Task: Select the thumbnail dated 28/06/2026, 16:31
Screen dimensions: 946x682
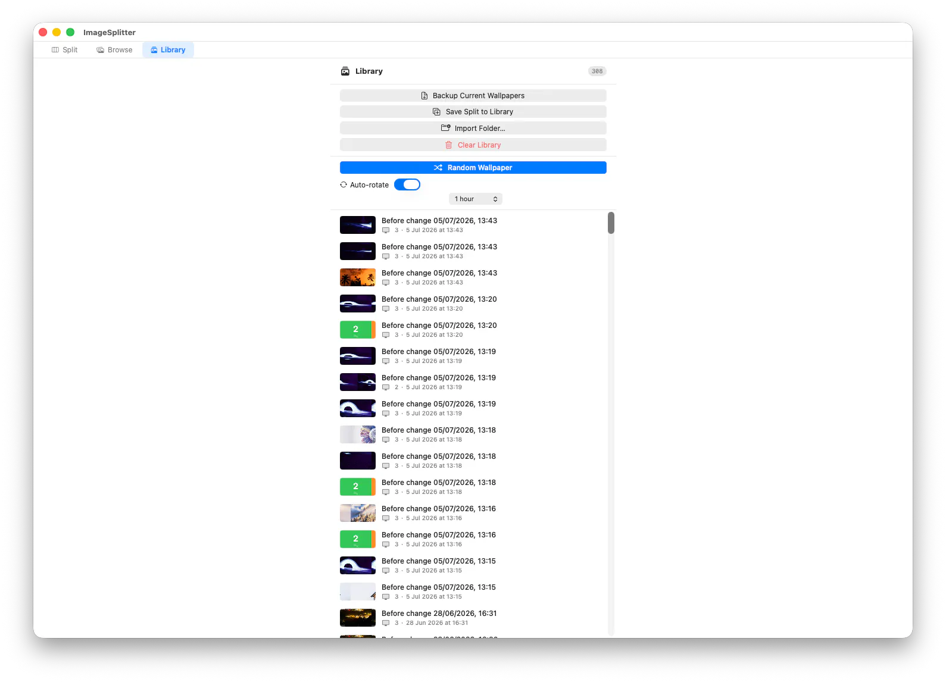Action: (358, 618)
